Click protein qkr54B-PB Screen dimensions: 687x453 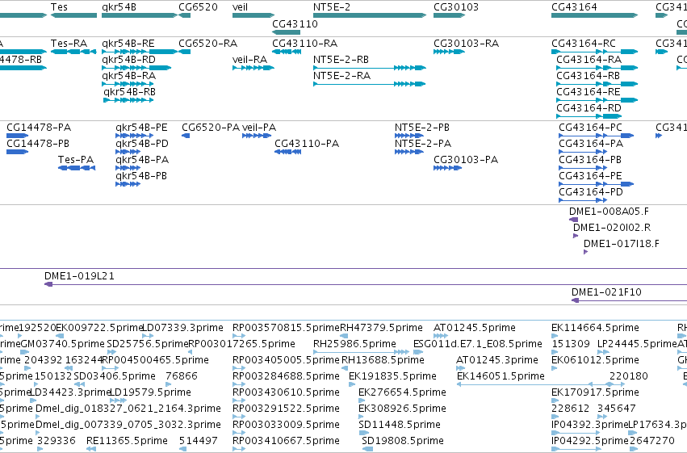[141, 176]
